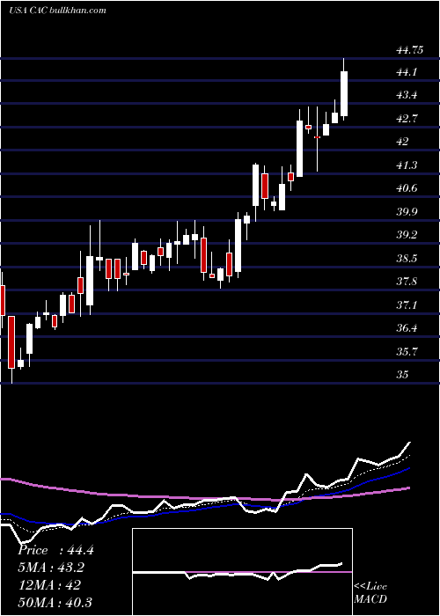The image size is (440, 616).
Task: Click the large red candlestick near 36.4
Action: click(11, 342)
